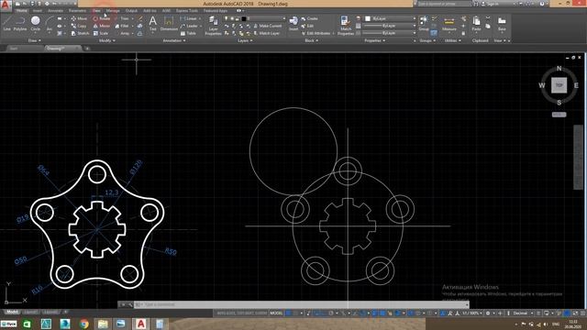
Task: Click the Rotate tool
Action: point(102,18)
